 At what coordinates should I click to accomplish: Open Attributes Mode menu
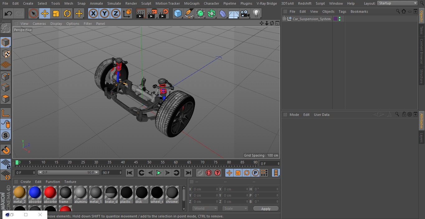[294, 115]
